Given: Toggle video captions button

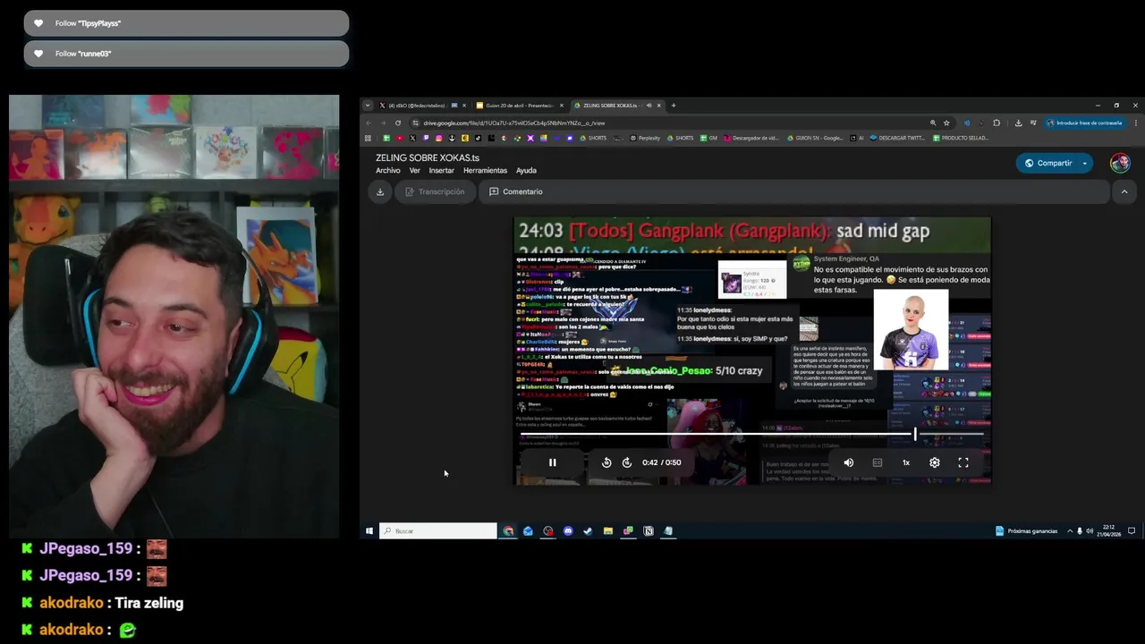Looking at the screenshot, I should coord(878,462).
